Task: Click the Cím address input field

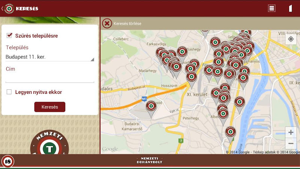Action: [50, 78]
